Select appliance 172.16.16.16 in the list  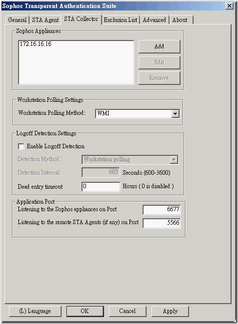(35, 44)
